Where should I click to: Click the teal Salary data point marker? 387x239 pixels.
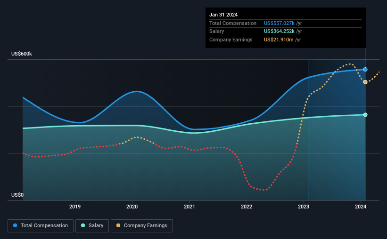pyautogui.click(x=365, y=115)
